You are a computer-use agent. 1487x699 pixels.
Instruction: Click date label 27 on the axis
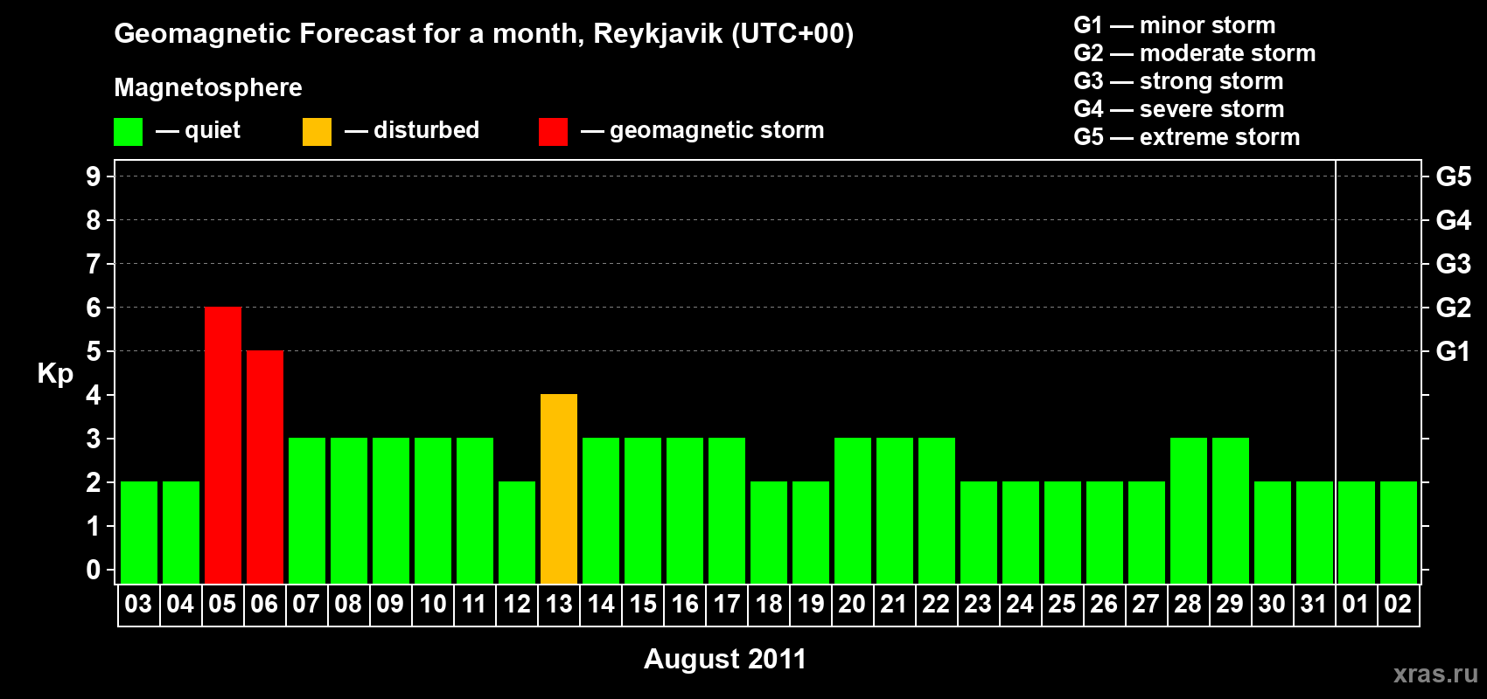(x=1146, y=604)
